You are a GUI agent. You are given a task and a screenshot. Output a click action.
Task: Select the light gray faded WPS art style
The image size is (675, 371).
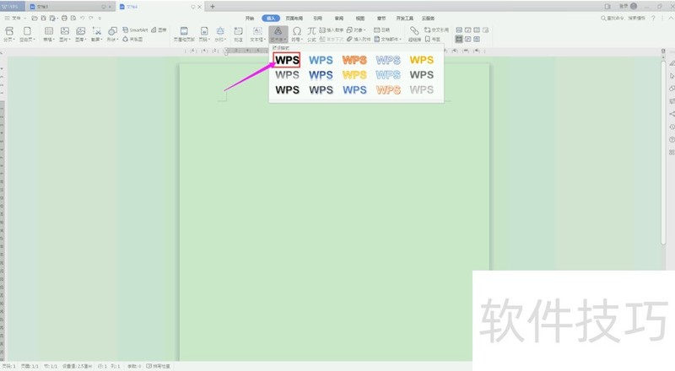point(421,89)
